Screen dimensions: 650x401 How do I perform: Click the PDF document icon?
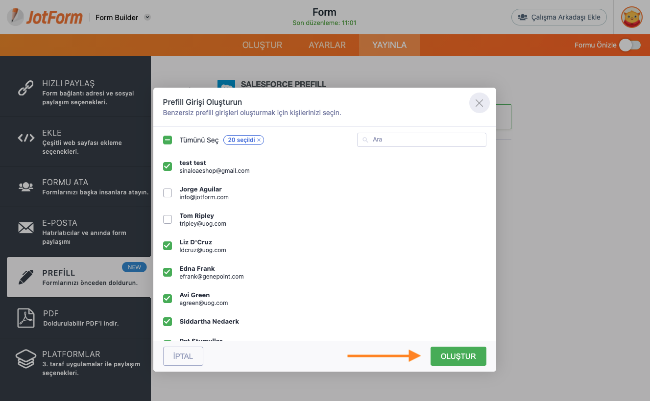25,318
